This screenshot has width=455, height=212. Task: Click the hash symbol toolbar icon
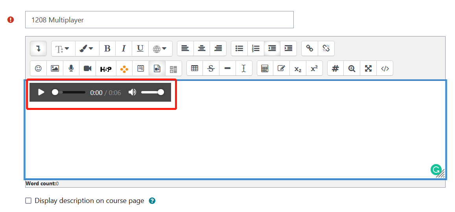pyautogui.click(x=335, y=68)
